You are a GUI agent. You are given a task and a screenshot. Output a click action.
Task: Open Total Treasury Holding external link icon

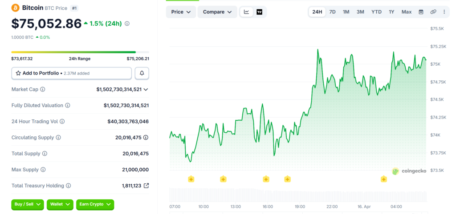tap(146, 186)
